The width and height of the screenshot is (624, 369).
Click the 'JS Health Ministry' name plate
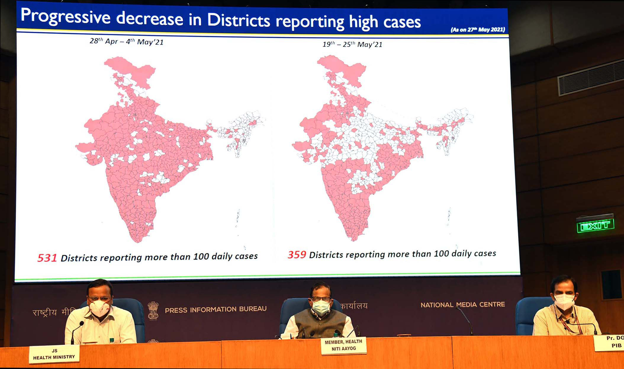54,354
